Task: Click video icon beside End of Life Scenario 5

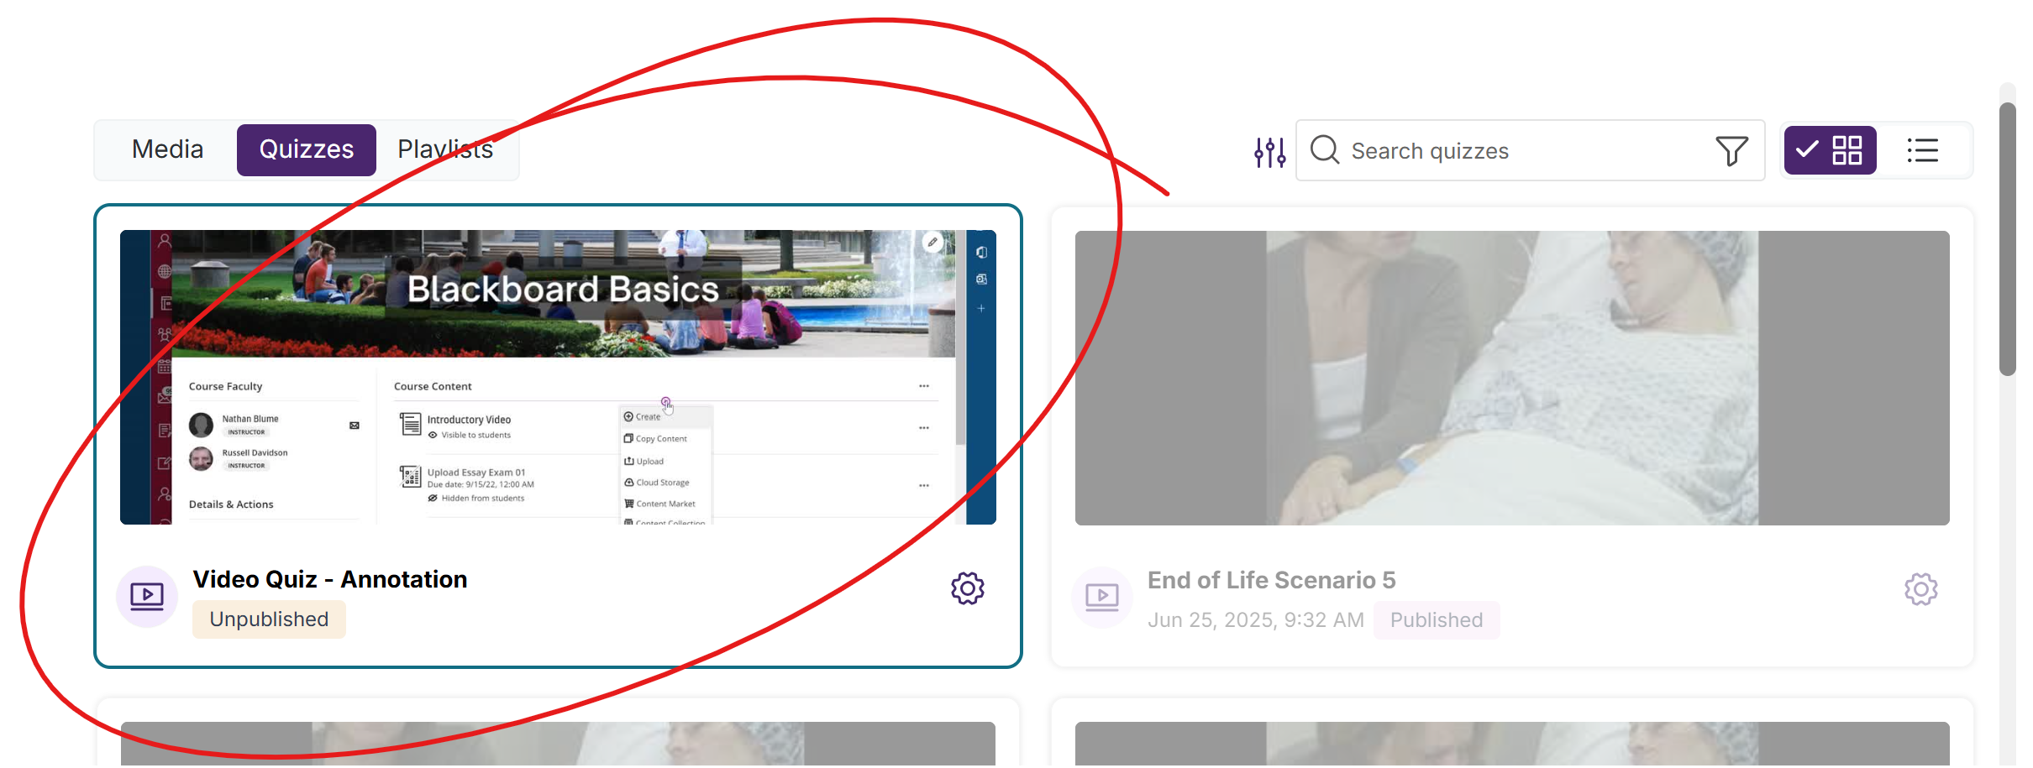Action: coord(1102,598)
